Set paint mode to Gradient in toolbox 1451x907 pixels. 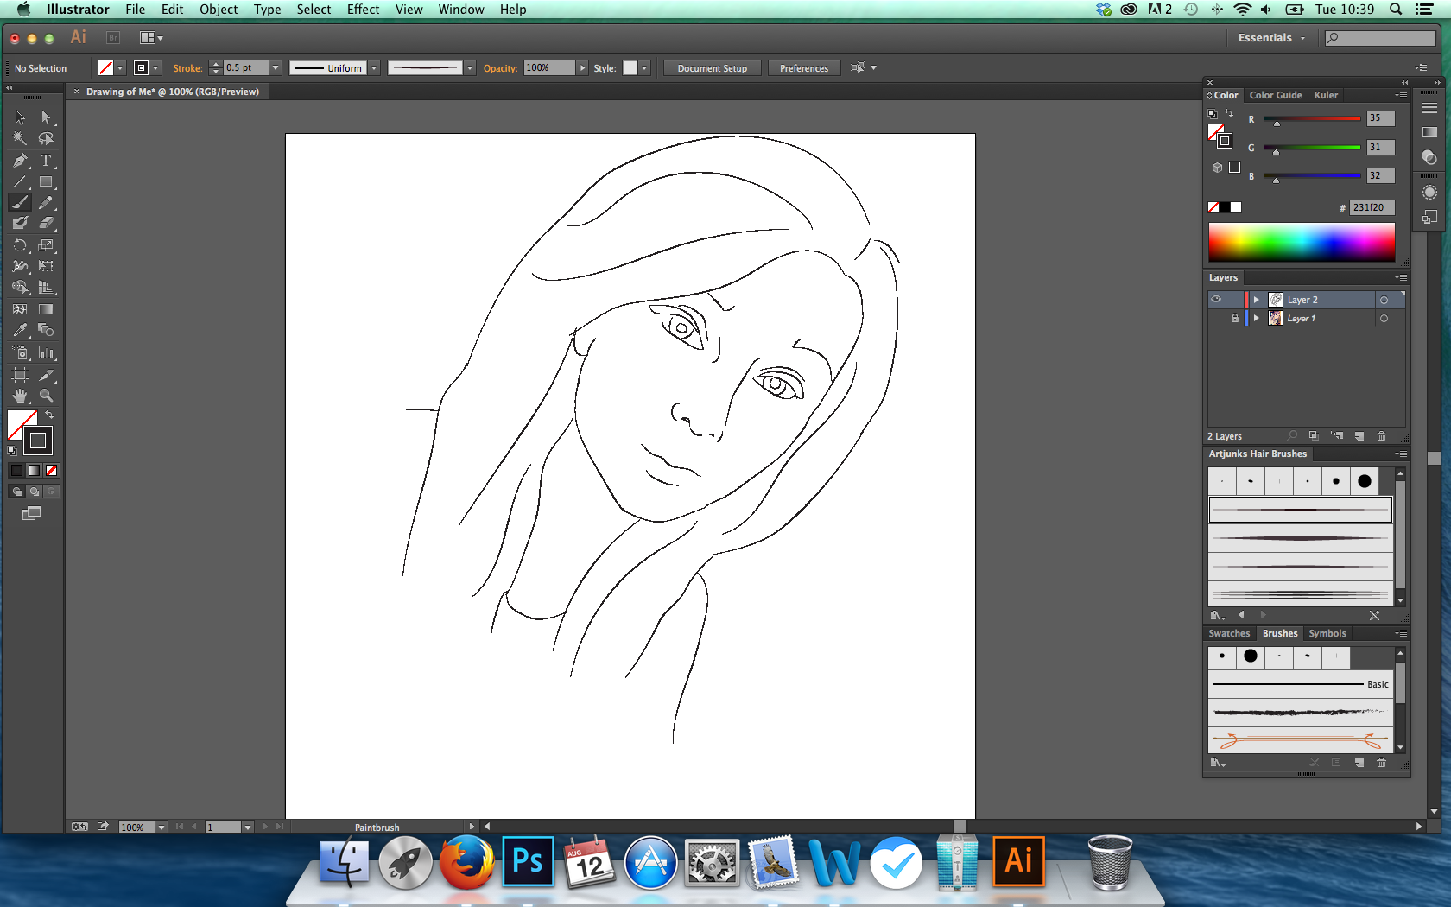click(34, 470)
